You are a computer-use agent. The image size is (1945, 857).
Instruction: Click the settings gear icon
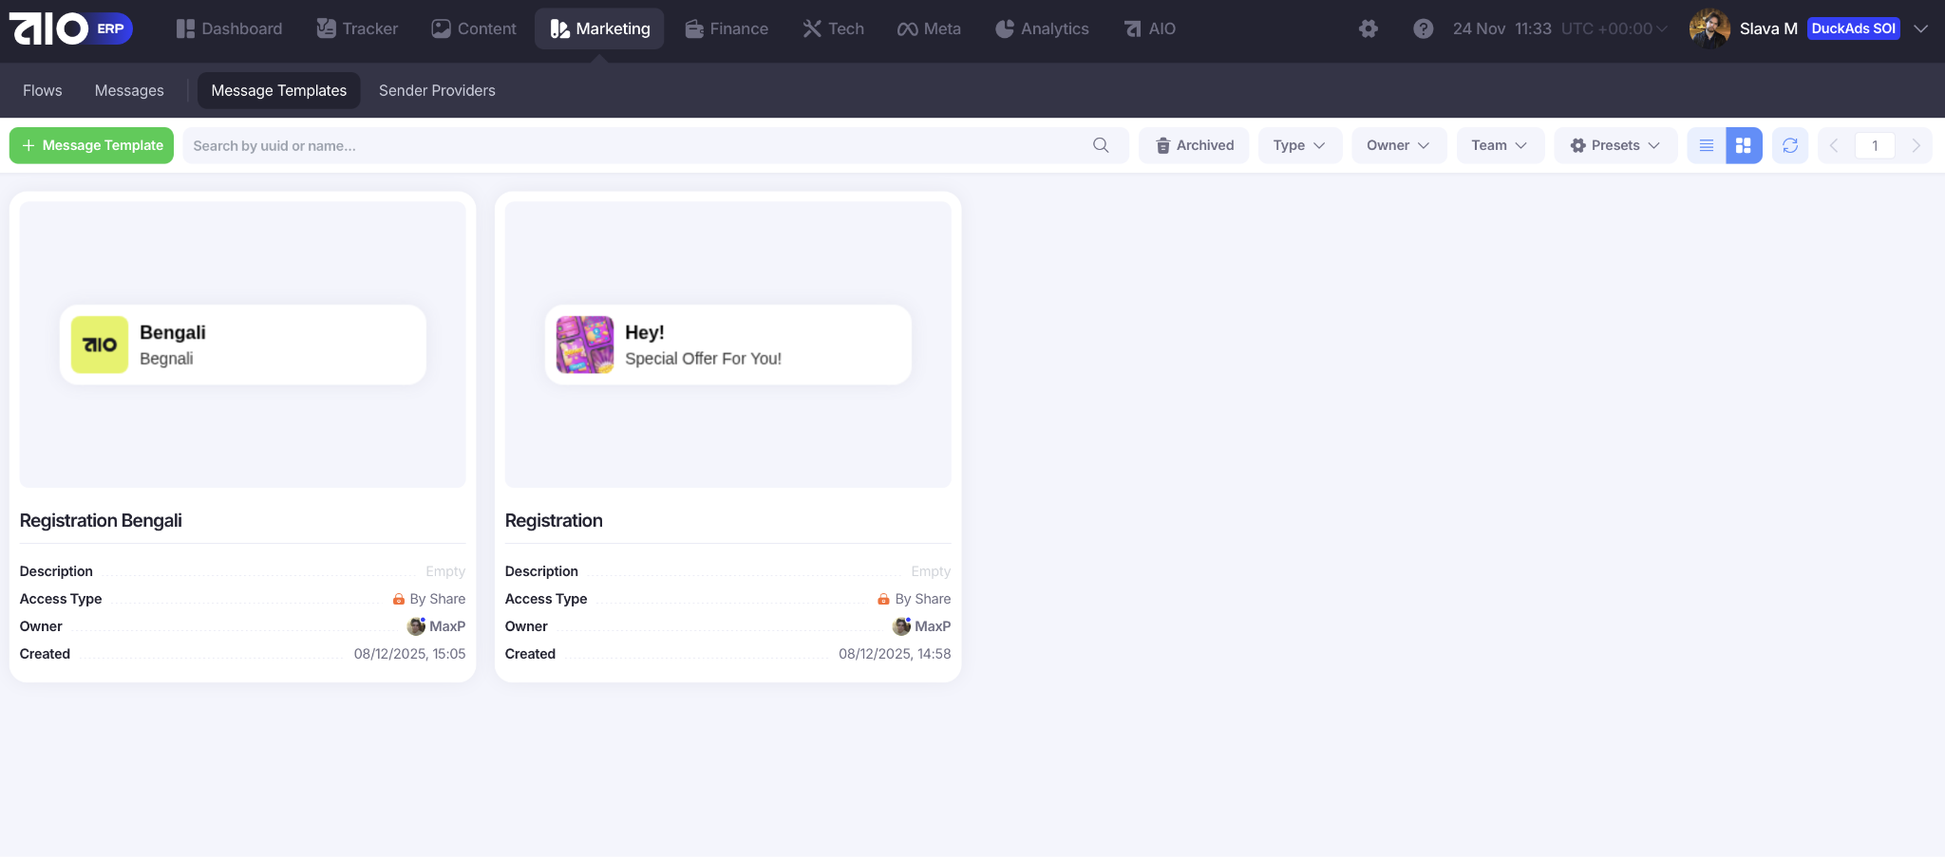point(1368,28)
